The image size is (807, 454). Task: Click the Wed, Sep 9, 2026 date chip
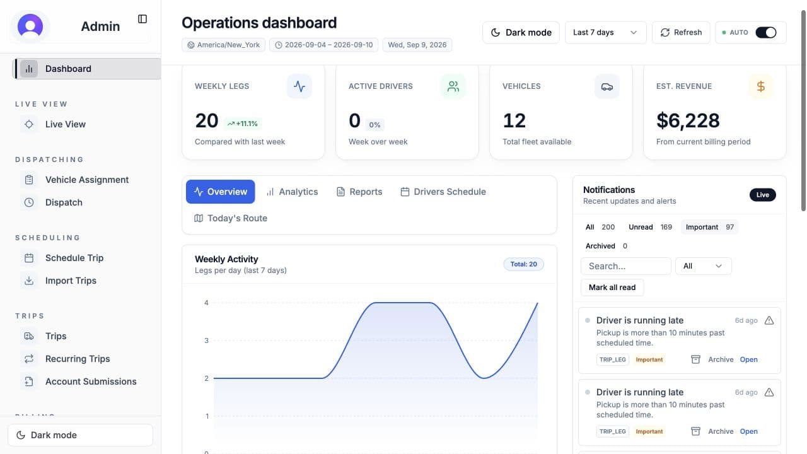point(417,45)
